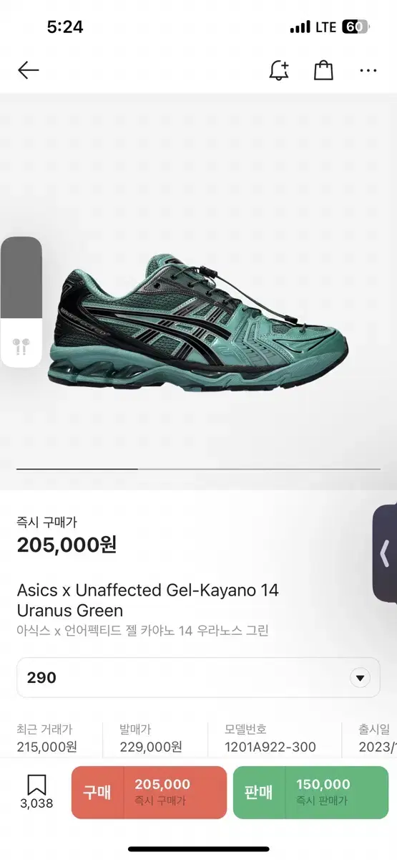The width and height of the screenshot is (397, 860).
Task: Tap the 최근 거래가 215,000원 info
Action: click(46, 738)
